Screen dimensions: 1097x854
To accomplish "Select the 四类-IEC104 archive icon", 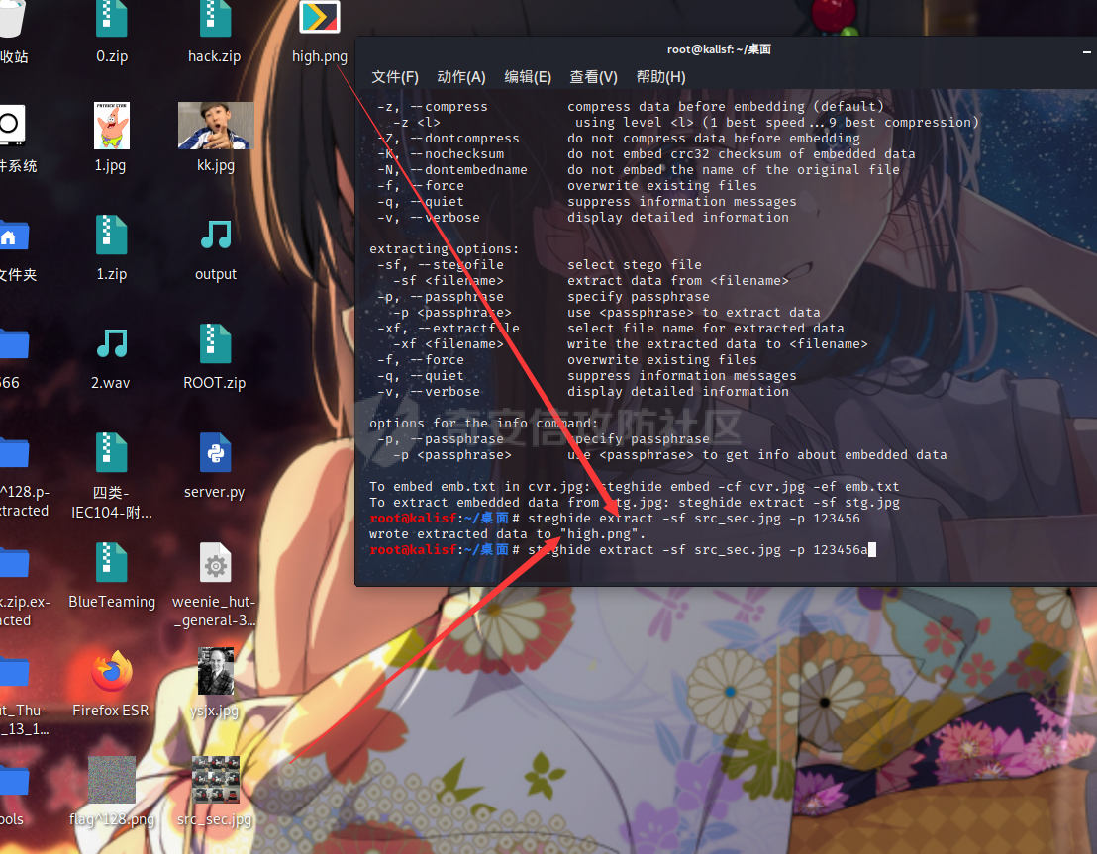I will point(111,452).
